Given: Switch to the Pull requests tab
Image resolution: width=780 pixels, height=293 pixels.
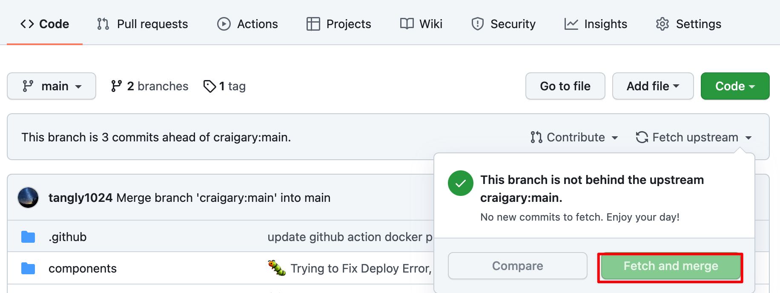Looking at the screenshot, I should coord(142,24).
